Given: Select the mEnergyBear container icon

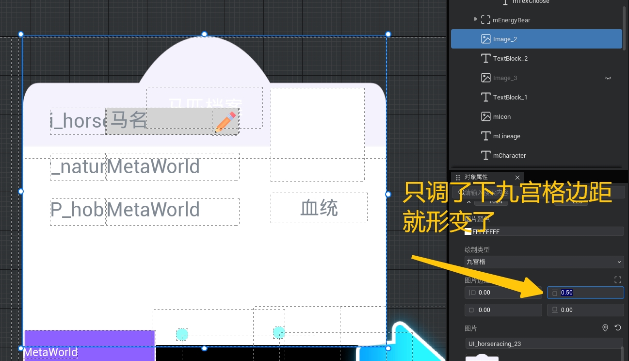Looking at the screenshot, I should tap(485, 20).
